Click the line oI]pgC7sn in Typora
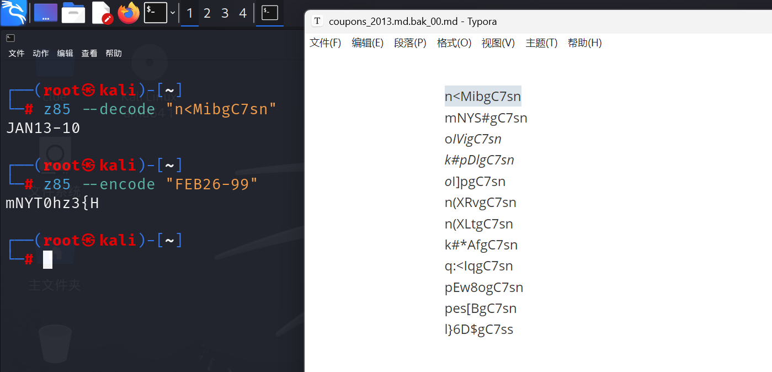Screen dimensions: 772x372 pos(475,182)
